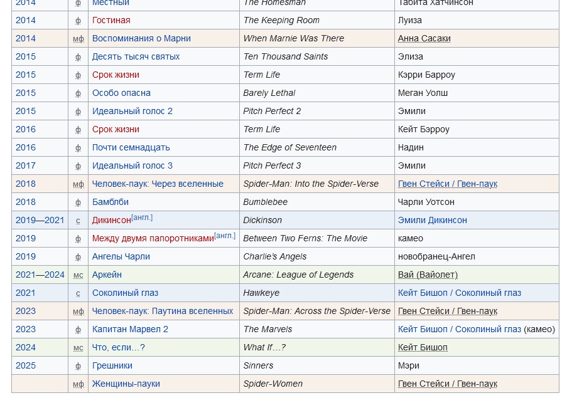Image resolution: width=572 pixels, height=398 pixels.
Task: Open the link "Почти семнадцать"
Action: (131, 148)
